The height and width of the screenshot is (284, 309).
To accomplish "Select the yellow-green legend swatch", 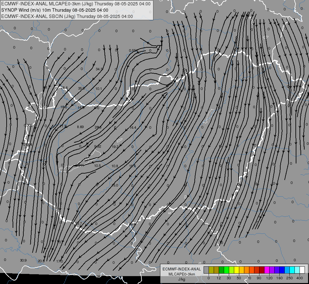I will click(x=232, y=270).
